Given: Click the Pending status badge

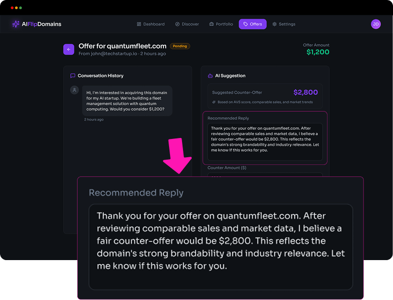Looking at the screenshot, I should tap(180, 46).
